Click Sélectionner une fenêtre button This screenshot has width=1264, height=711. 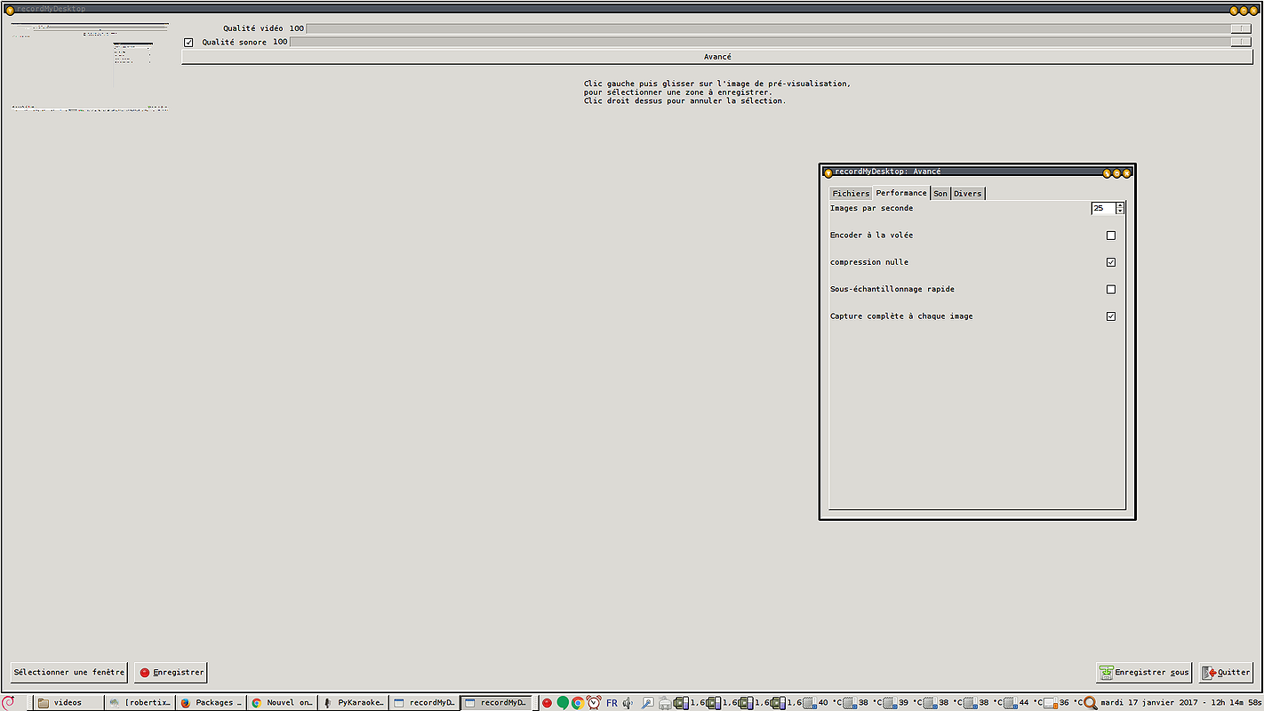click(x=69, y=673)
